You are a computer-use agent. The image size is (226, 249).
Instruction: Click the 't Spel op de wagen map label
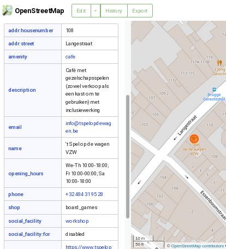coord(194,149)
